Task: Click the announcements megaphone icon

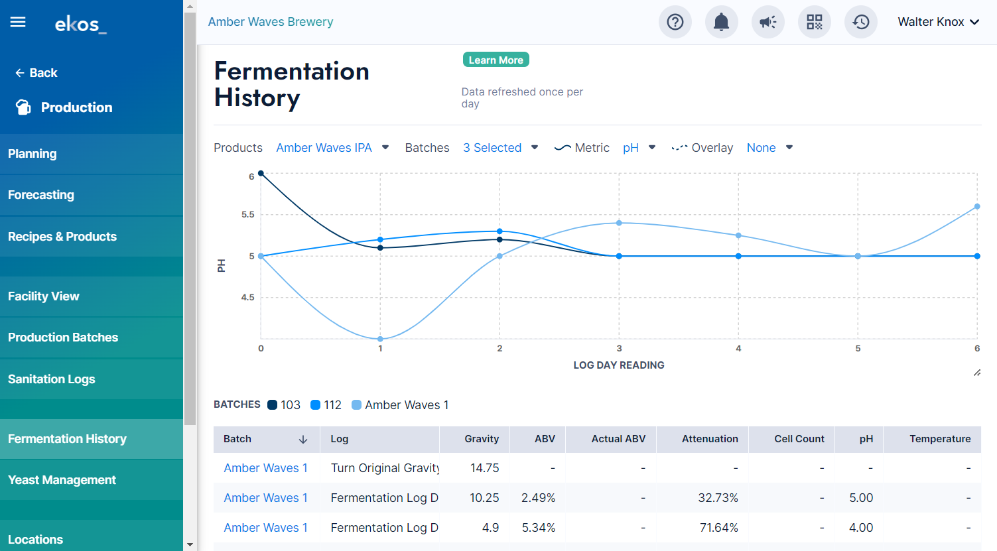Action: pyautogui.click(x=768, y=22)
